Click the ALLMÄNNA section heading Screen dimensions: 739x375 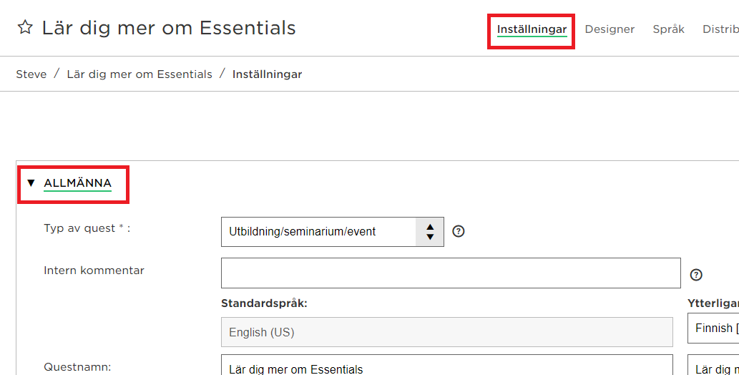[78, 183]
